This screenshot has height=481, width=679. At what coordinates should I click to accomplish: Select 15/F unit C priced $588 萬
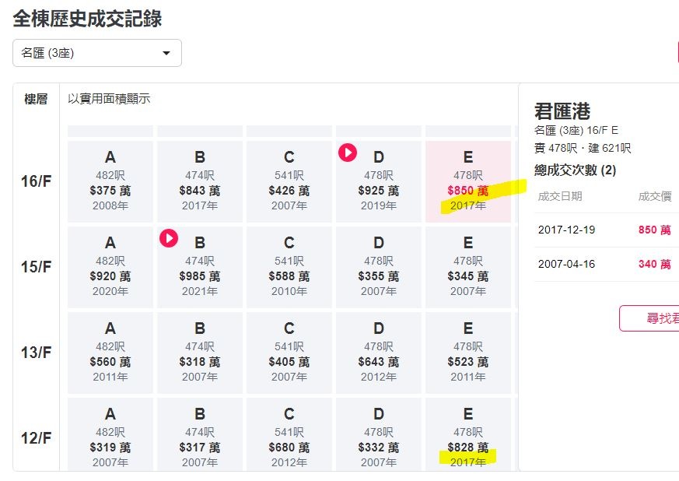[289, 267]
